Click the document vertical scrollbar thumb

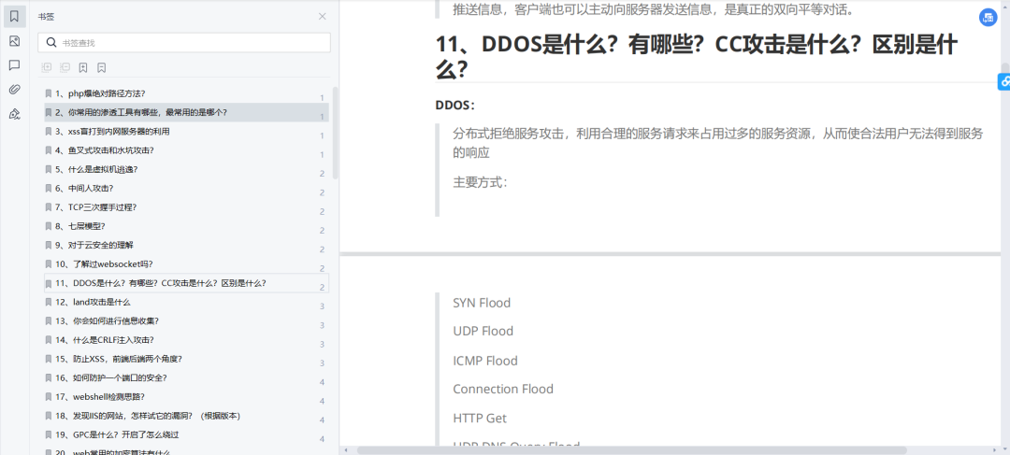[1004, 69]
